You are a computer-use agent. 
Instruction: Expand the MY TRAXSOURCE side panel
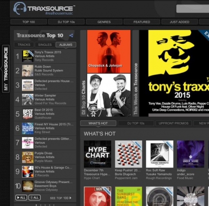pos(6,69)
